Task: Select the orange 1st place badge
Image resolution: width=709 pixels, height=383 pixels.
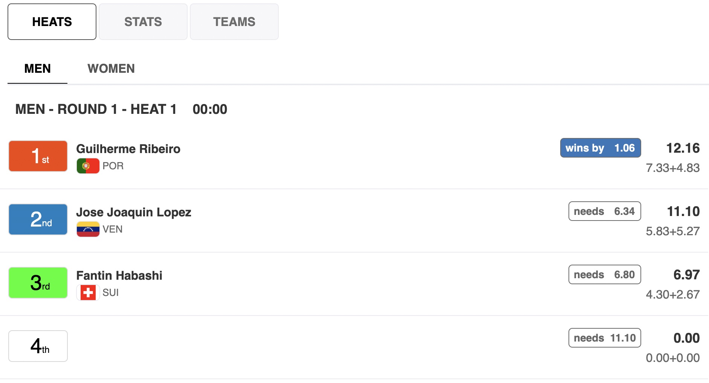Action: coord(38,156)
